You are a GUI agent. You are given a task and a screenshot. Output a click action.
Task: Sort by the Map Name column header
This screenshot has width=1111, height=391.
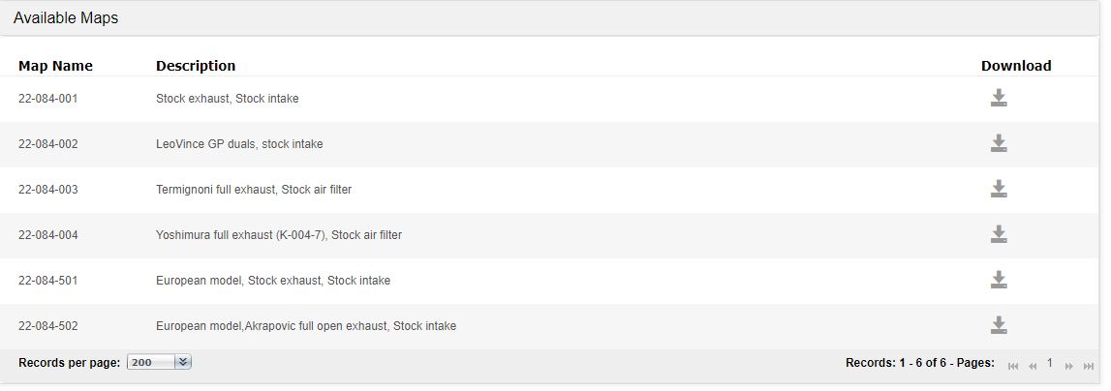55,66
